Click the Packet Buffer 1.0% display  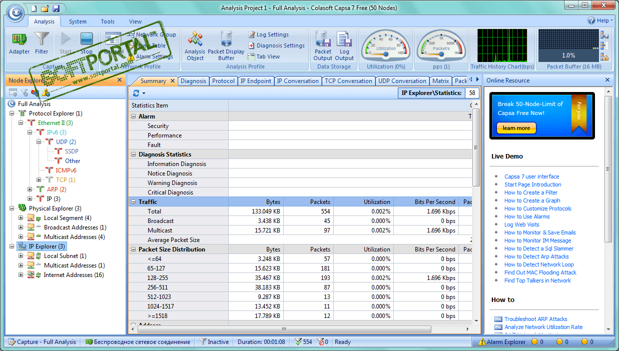point(568,45)
